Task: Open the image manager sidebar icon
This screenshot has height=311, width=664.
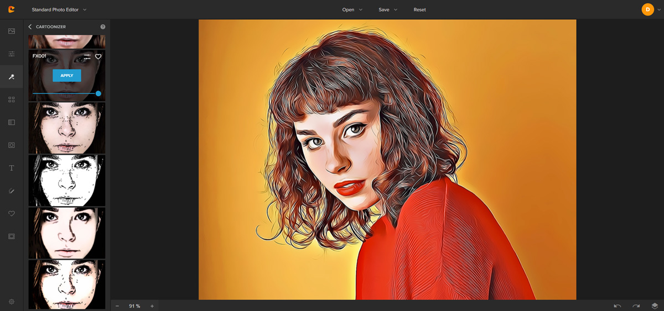Action: coord(11,31)
